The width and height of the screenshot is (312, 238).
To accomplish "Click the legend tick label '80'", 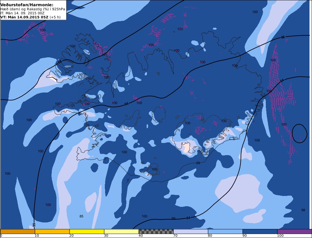I will (210, 236).
